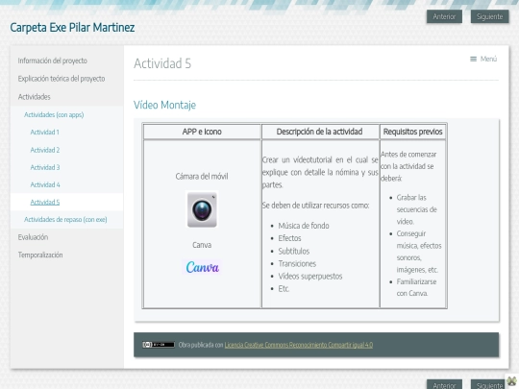Click the top Anterior button
The image size is (519, 389).
coord(444,16)
